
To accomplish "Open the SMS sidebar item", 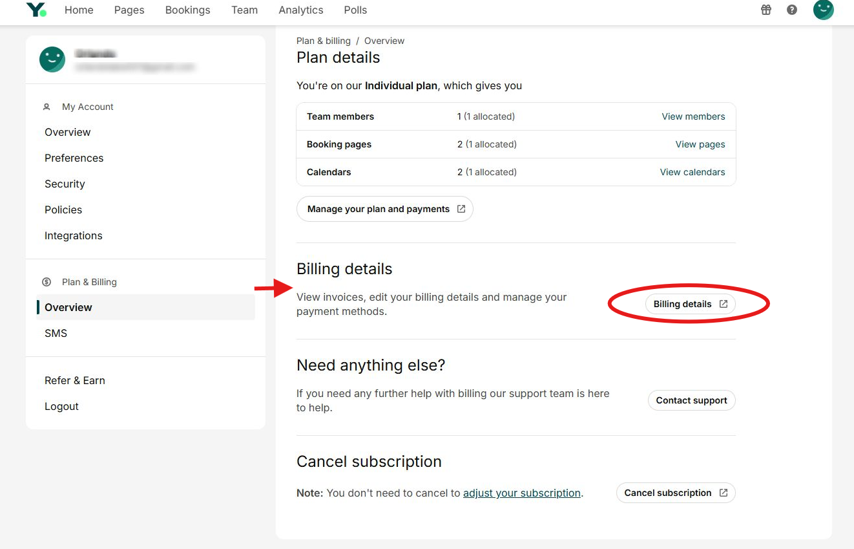I will click(56, 333).
